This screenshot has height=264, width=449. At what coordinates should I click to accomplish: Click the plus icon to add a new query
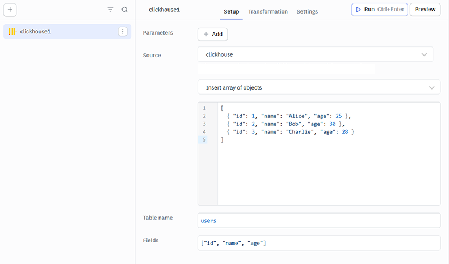(11, 10)
